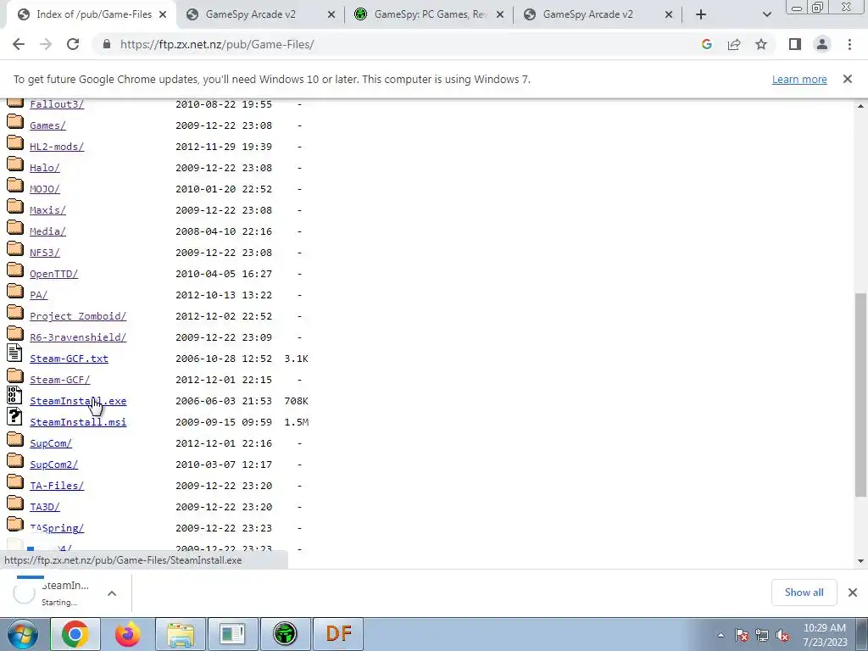Click the unknown file icon beside SteamInstall.msi
Screen dimensions: 868x651
coord(15,416)
